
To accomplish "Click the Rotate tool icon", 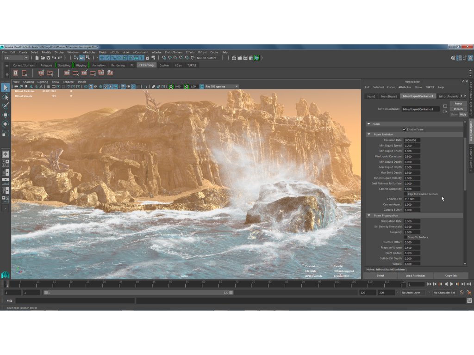I will (6, 124).
